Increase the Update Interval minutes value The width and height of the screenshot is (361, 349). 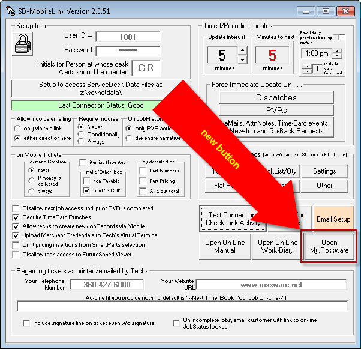pos(242,50)
